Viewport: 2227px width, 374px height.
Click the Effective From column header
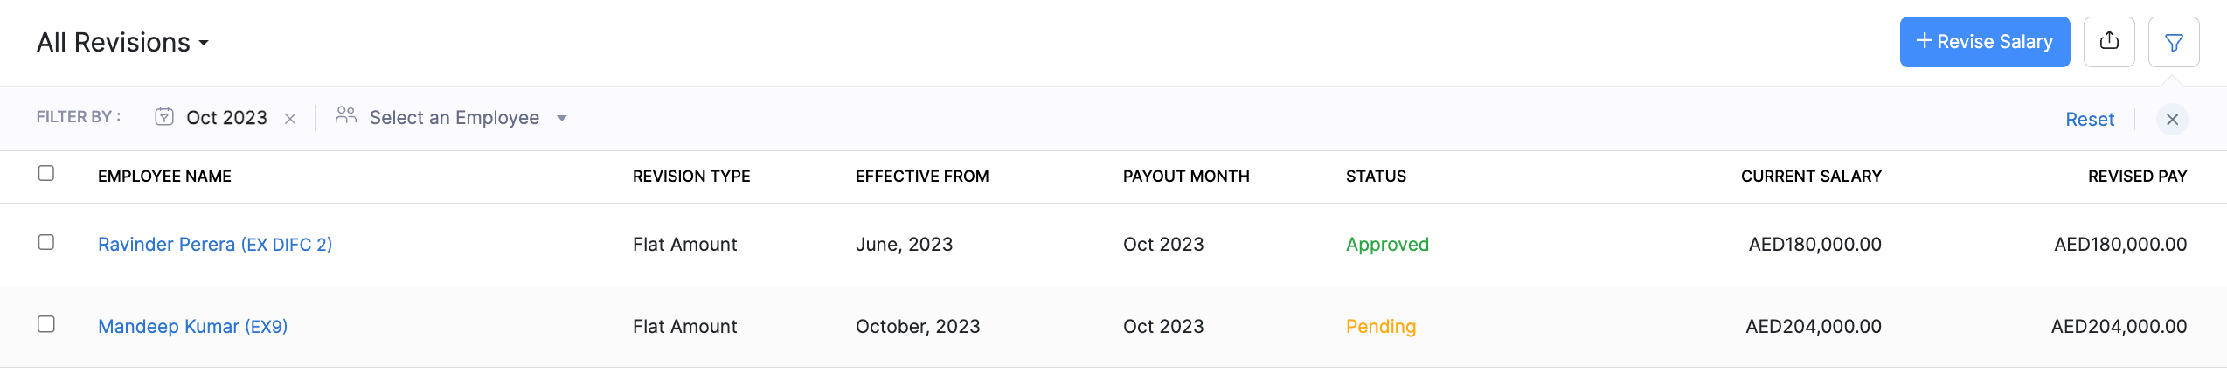[922, 177]
